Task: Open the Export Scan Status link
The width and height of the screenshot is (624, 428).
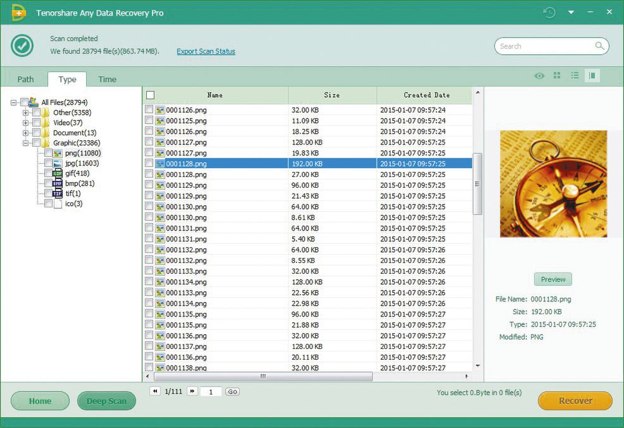Action: point(206,52)
